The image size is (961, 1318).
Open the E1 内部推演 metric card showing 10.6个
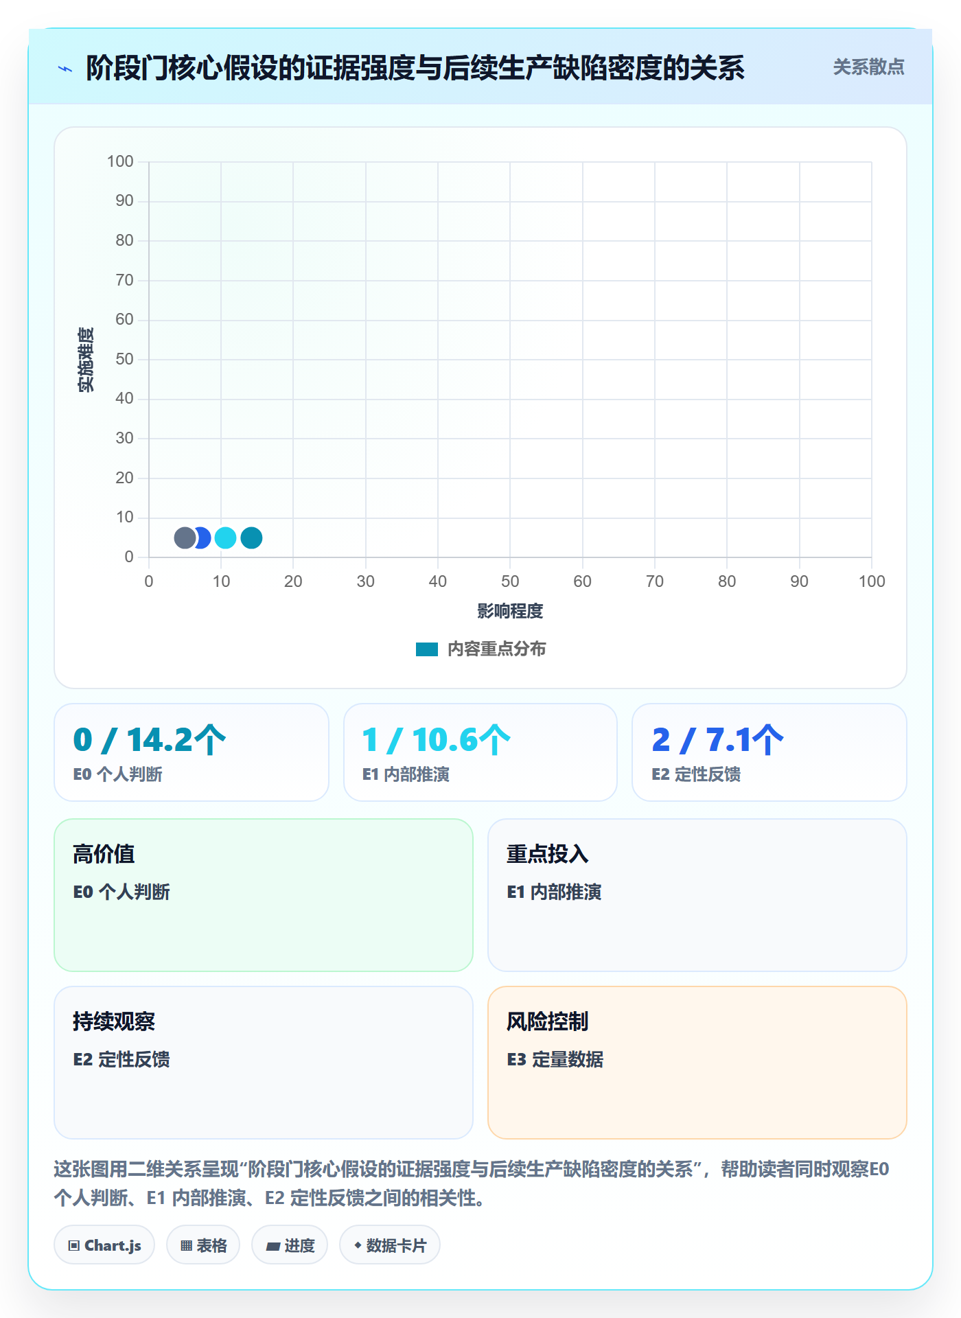coord(480,752)
